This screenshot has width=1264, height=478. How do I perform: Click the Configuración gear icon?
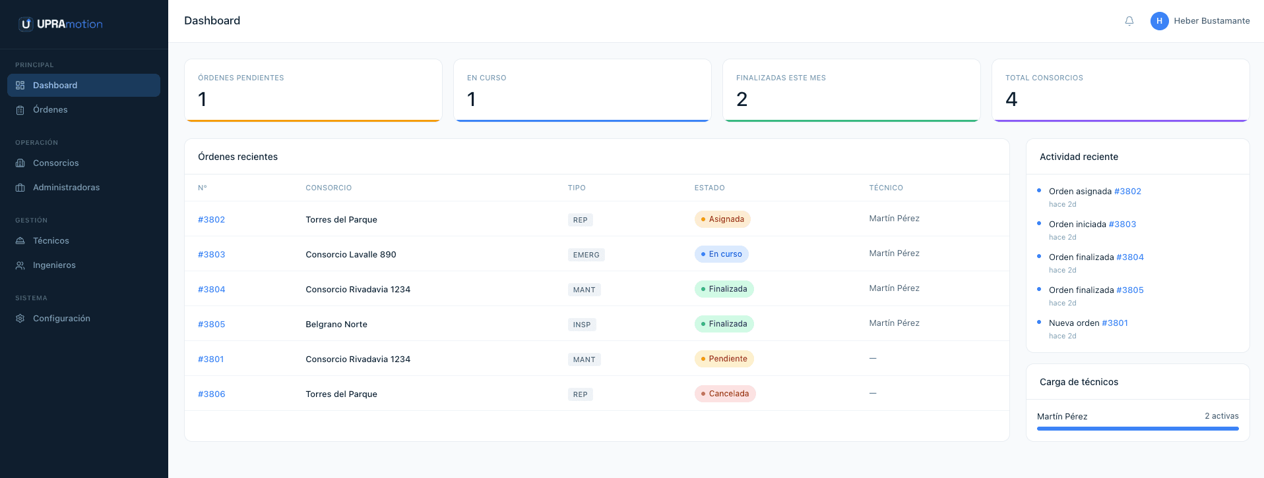click(20, 319)
